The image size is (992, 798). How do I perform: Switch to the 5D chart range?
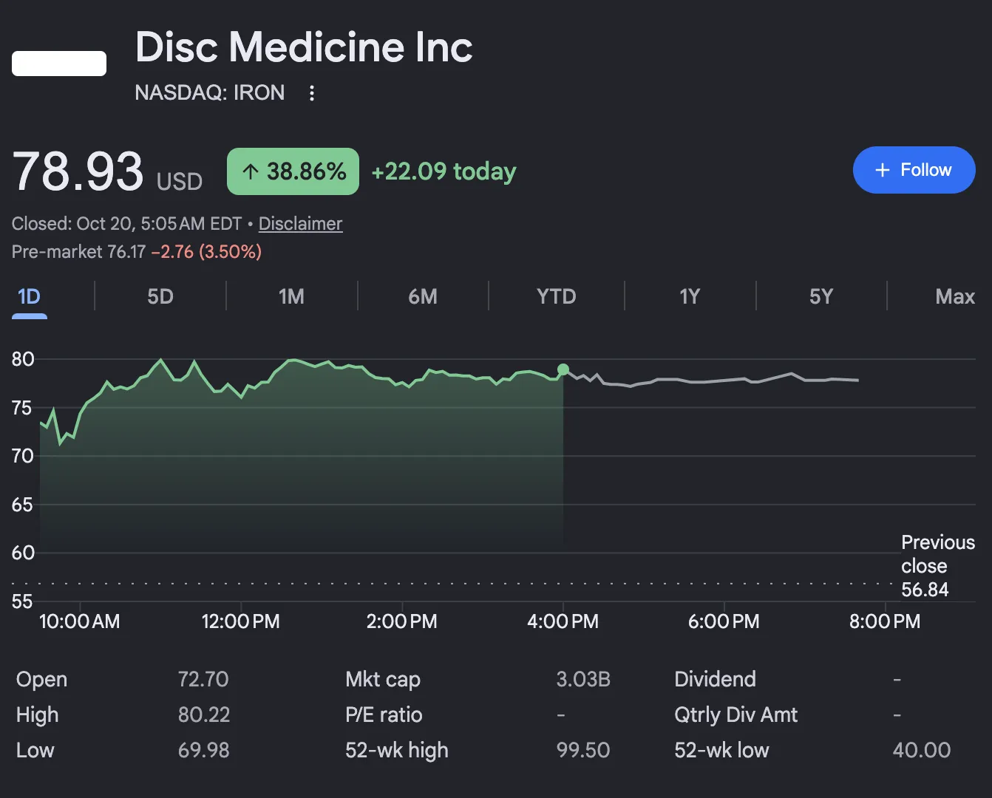pos(160,297)
